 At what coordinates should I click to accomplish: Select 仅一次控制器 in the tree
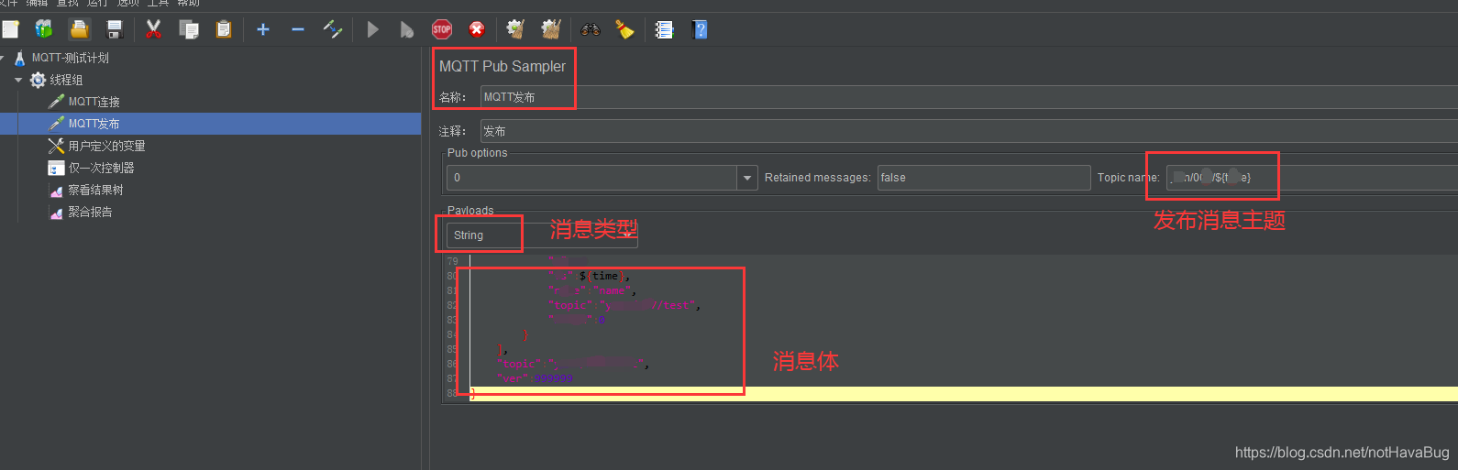pyautogui.click(x=101, y=168)
